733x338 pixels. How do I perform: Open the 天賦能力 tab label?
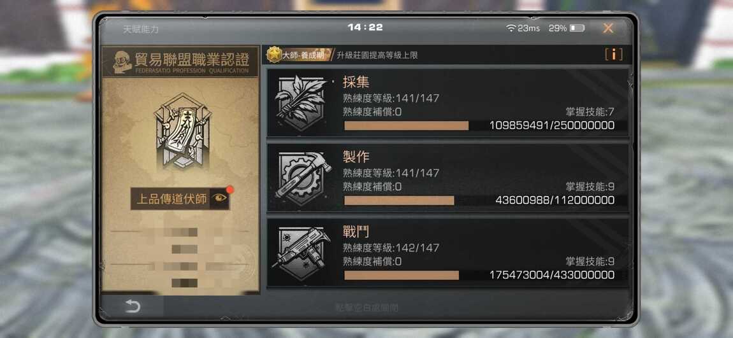pos(141,29)
